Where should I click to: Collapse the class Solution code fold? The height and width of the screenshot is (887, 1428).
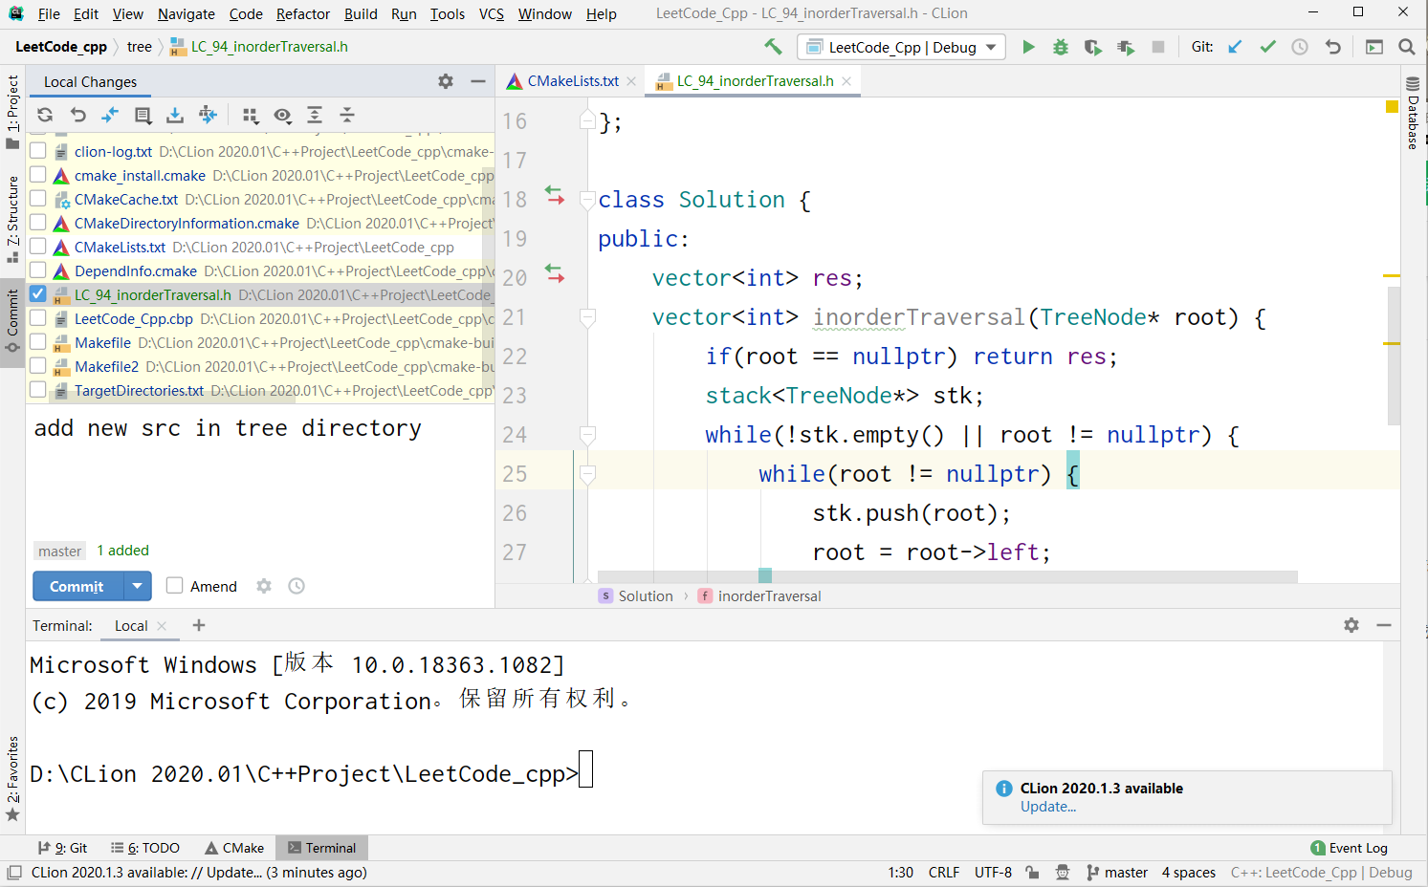(588, 200)
